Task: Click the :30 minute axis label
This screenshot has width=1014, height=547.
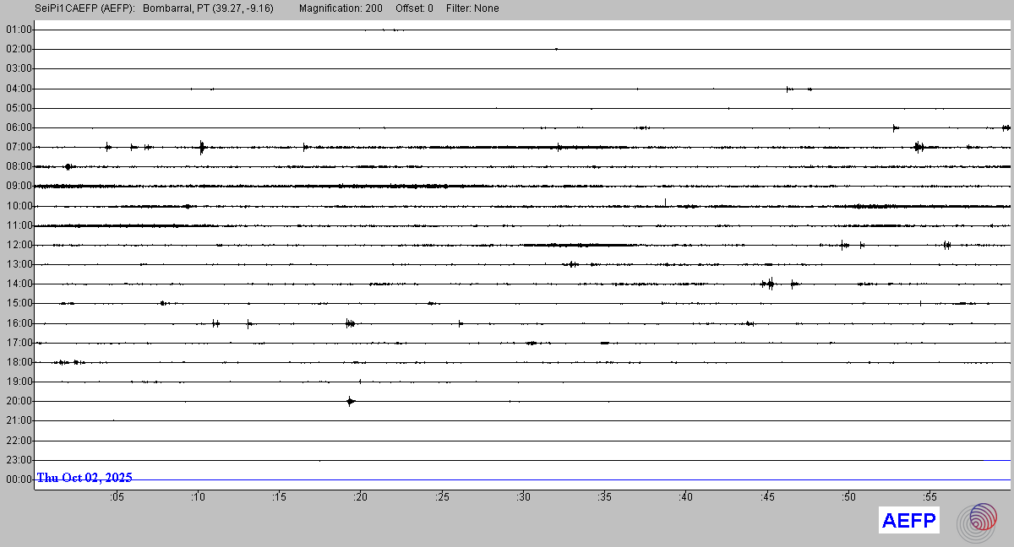Action: coord(524,497)
